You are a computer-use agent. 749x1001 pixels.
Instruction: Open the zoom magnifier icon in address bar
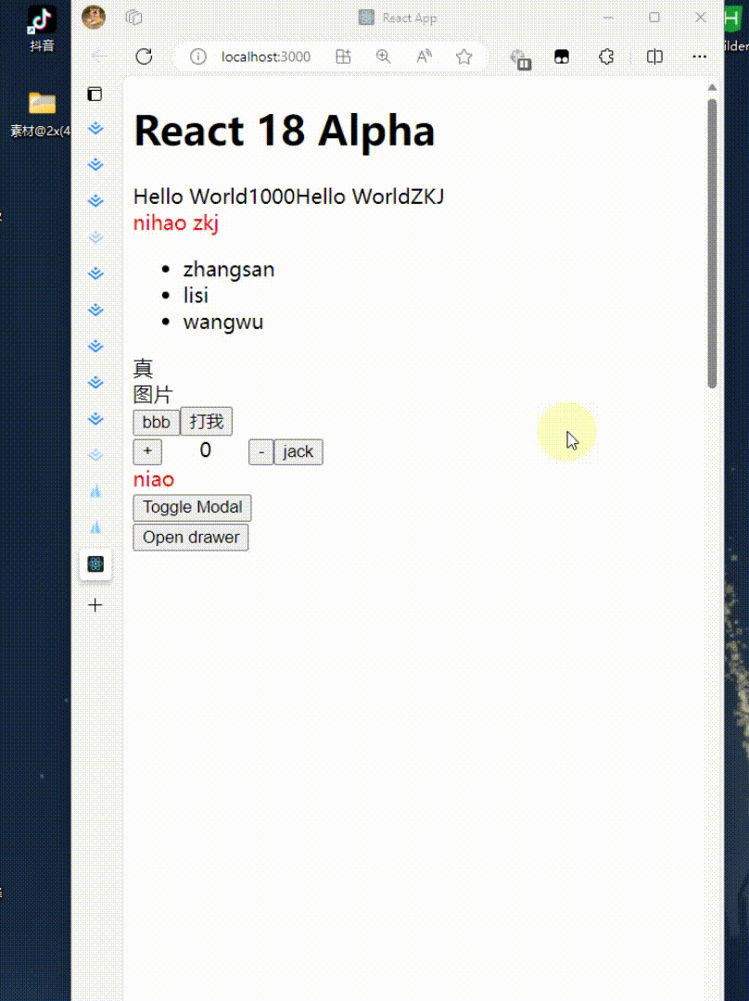click(383, 57)
